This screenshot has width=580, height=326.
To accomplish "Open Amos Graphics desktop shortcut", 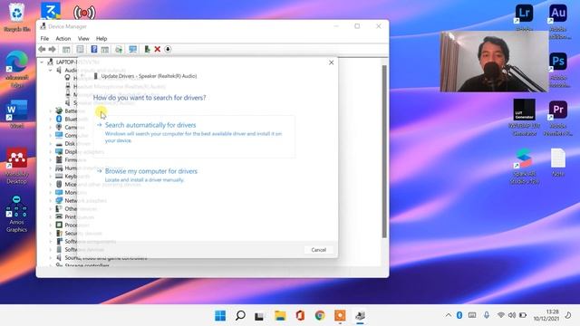I will [x=16, y=214].
